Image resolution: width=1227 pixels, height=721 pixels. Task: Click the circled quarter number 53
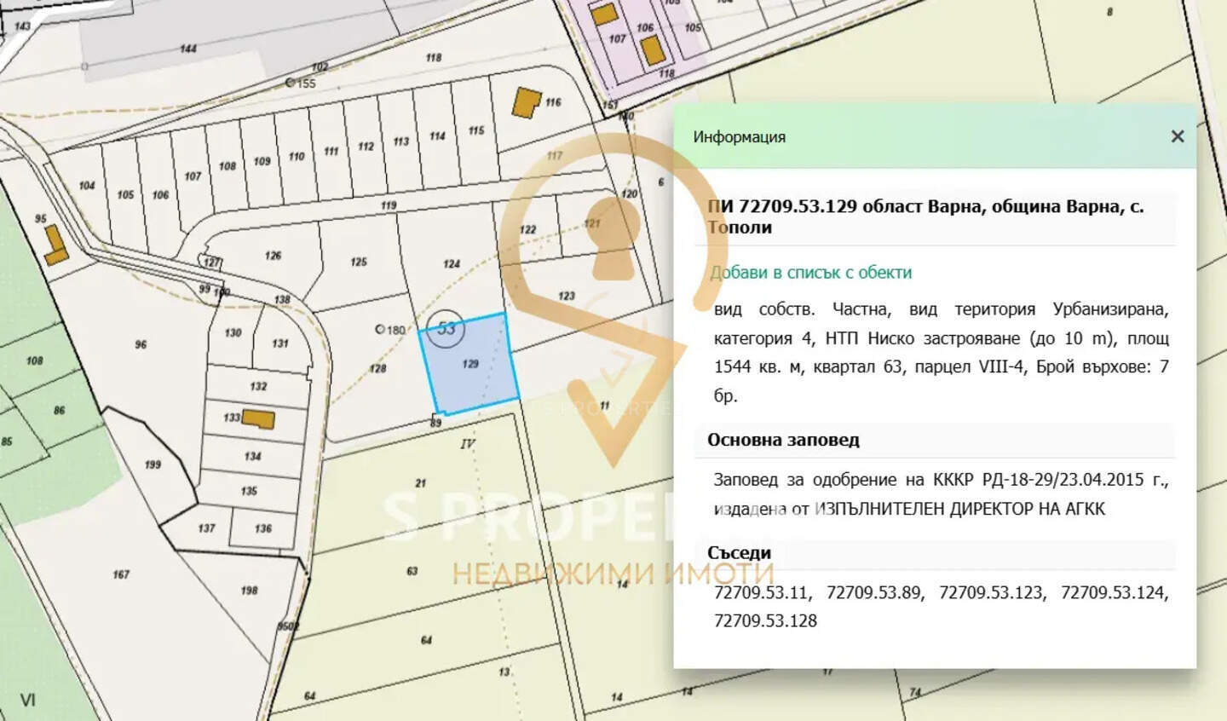click(446, 329)
